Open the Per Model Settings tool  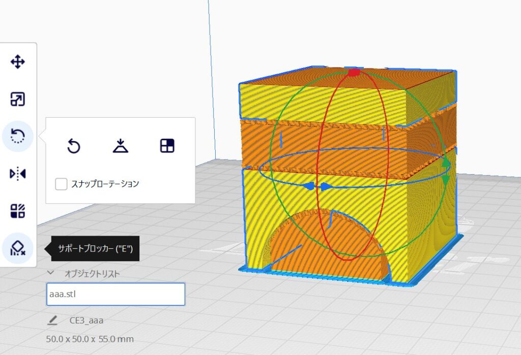[x=18, y=211]
